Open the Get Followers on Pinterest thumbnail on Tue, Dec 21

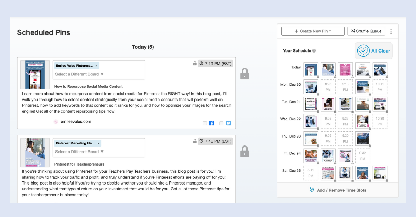(x=380, y=104)
